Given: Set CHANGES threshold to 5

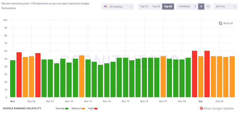Looking at the screenshot, I should (x=201, y=7).
